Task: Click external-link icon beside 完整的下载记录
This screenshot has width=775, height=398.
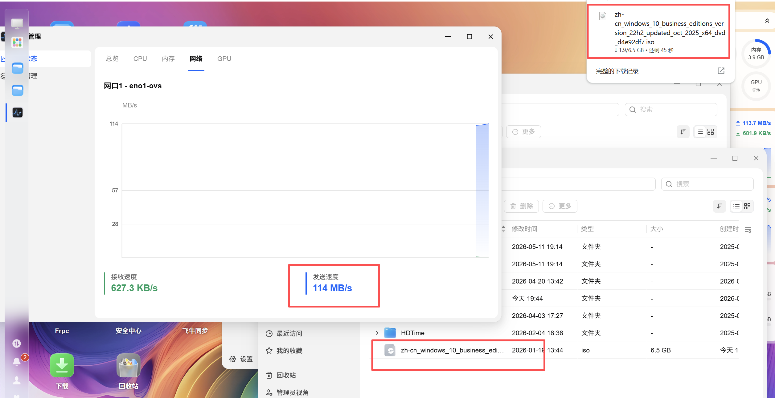Action: [x=721, y=71]
